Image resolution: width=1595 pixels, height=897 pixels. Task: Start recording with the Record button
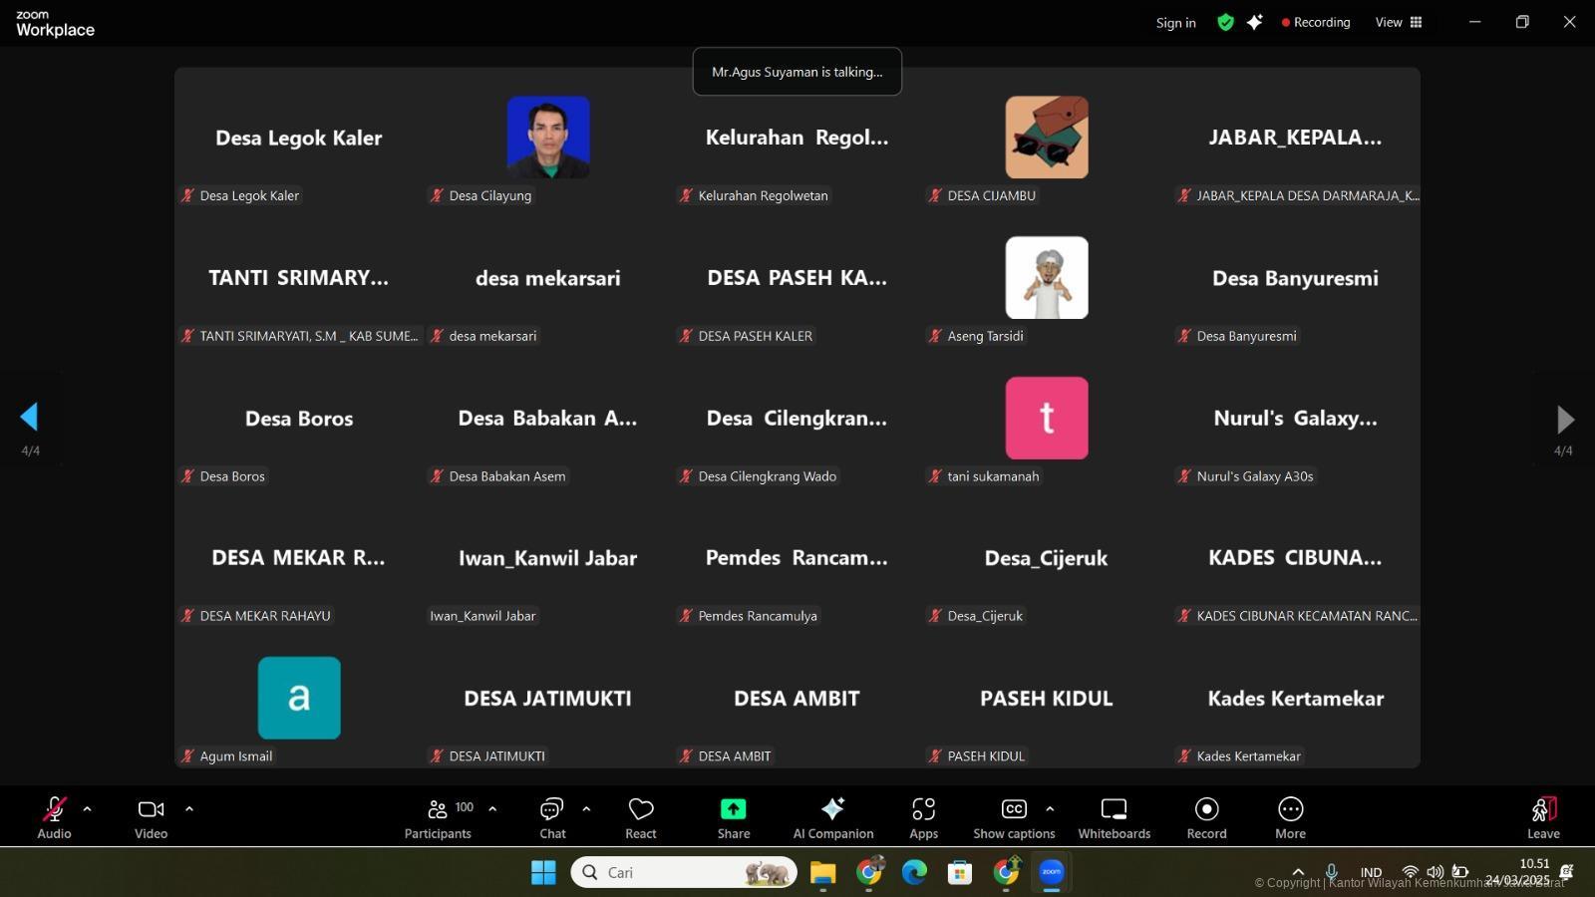pos(1206,817)
